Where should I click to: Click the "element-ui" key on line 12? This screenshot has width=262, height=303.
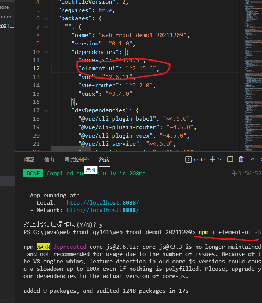tap(98, 68)
